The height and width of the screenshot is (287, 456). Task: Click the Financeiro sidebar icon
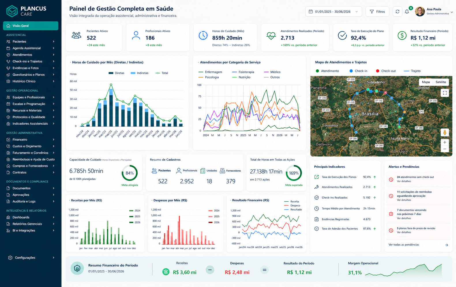coord(8,140)
